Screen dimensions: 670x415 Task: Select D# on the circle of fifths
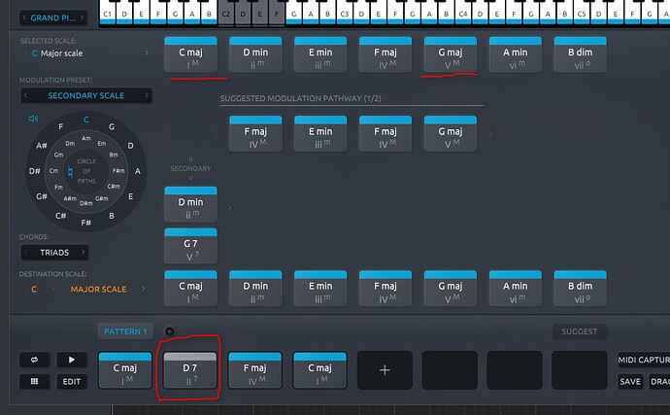35,171
